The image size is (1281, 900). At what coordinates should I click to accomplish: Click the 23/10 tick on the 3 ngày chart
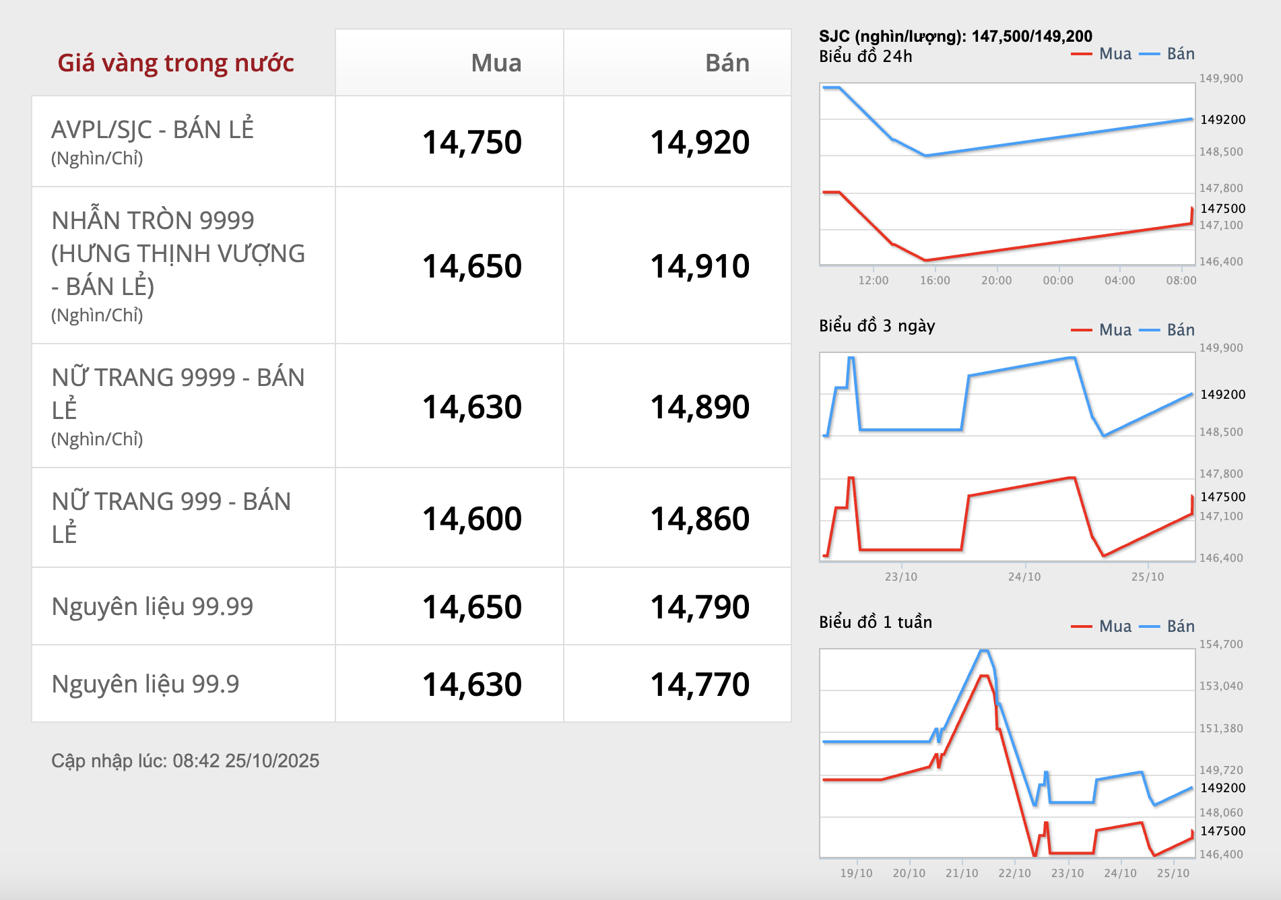900,577
